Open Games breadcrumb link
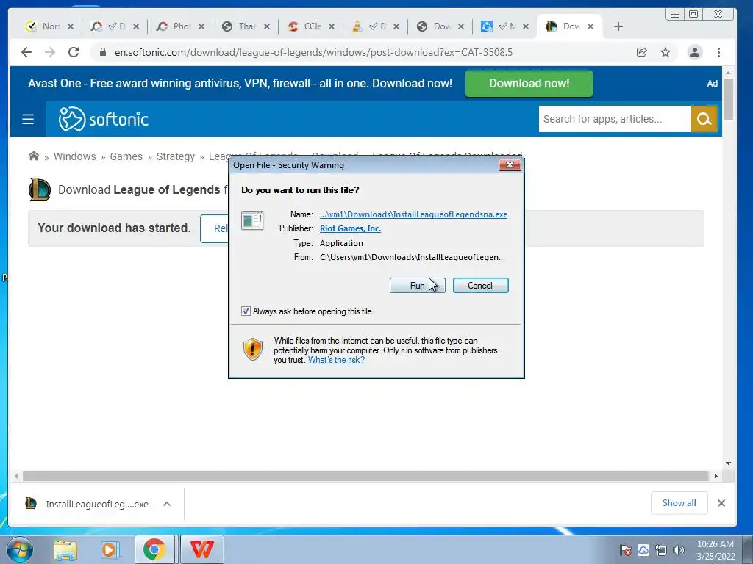The image size is (753, 564). pyautogui.click(x=126, y=156)
